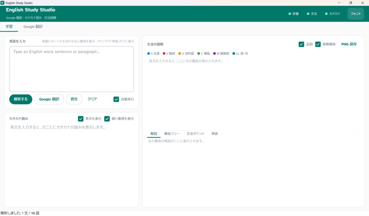Click the カタカナ status indicator
Screen dimensions: 369x216
[x=333, y=14]
